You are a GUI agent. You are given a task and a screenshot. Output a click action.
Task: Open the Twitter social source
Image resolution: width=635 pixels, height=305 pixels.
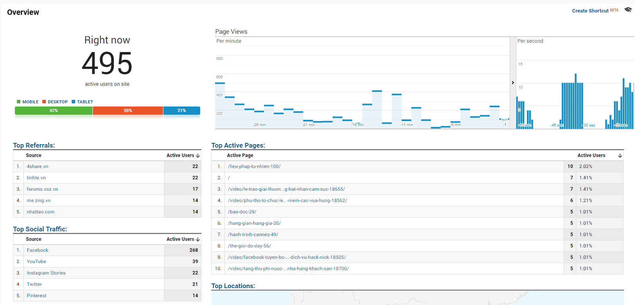[x=34, y=284]
